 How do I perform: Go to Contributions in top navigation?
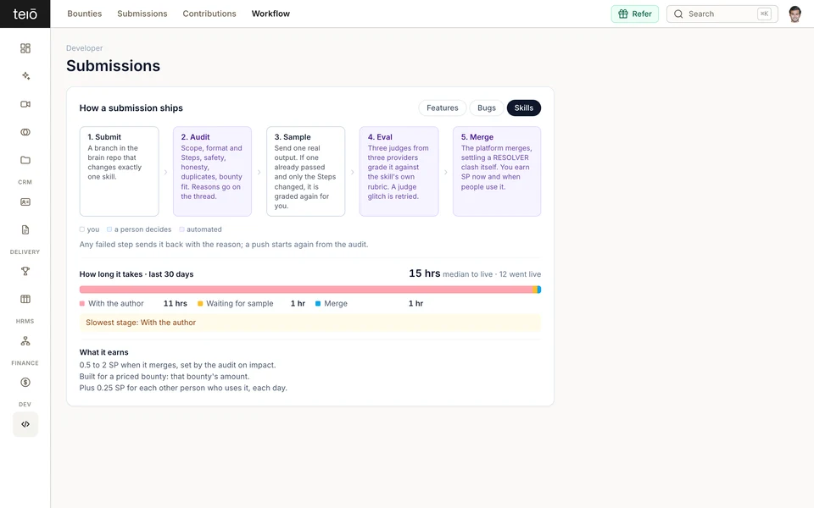(209, 14)
